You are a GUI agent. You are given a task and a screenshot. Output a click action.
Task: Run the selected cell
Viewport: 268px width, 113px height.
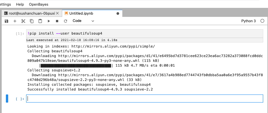49,21
